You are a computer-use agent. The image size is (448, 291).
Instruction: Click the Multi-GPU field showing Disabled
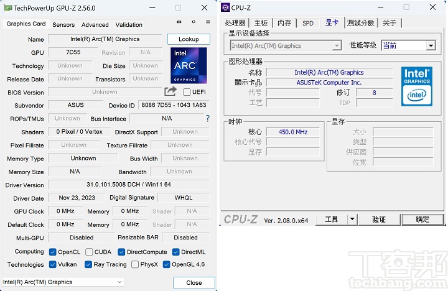pos(82,238)
